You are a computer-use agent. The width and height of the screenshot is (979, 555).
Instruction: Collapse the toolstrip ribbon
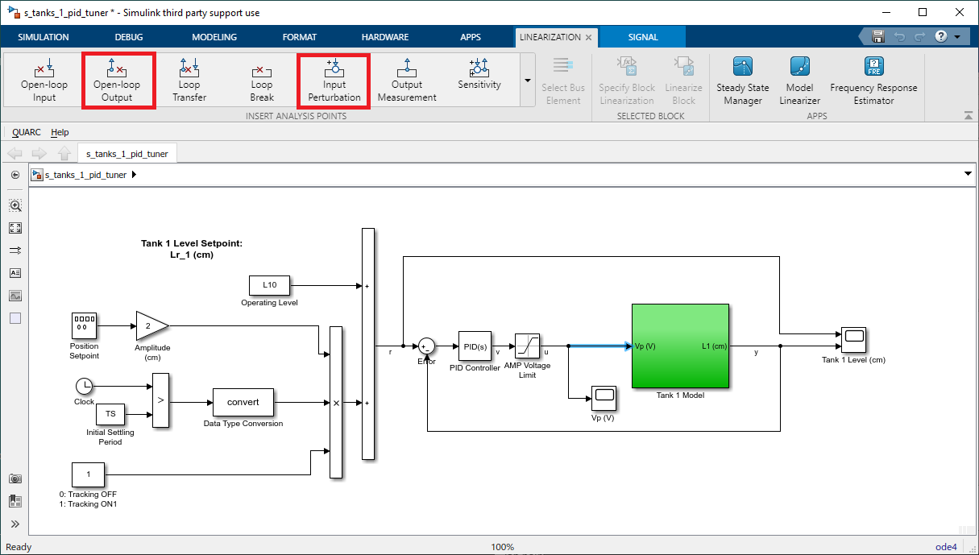click(968, 117)
